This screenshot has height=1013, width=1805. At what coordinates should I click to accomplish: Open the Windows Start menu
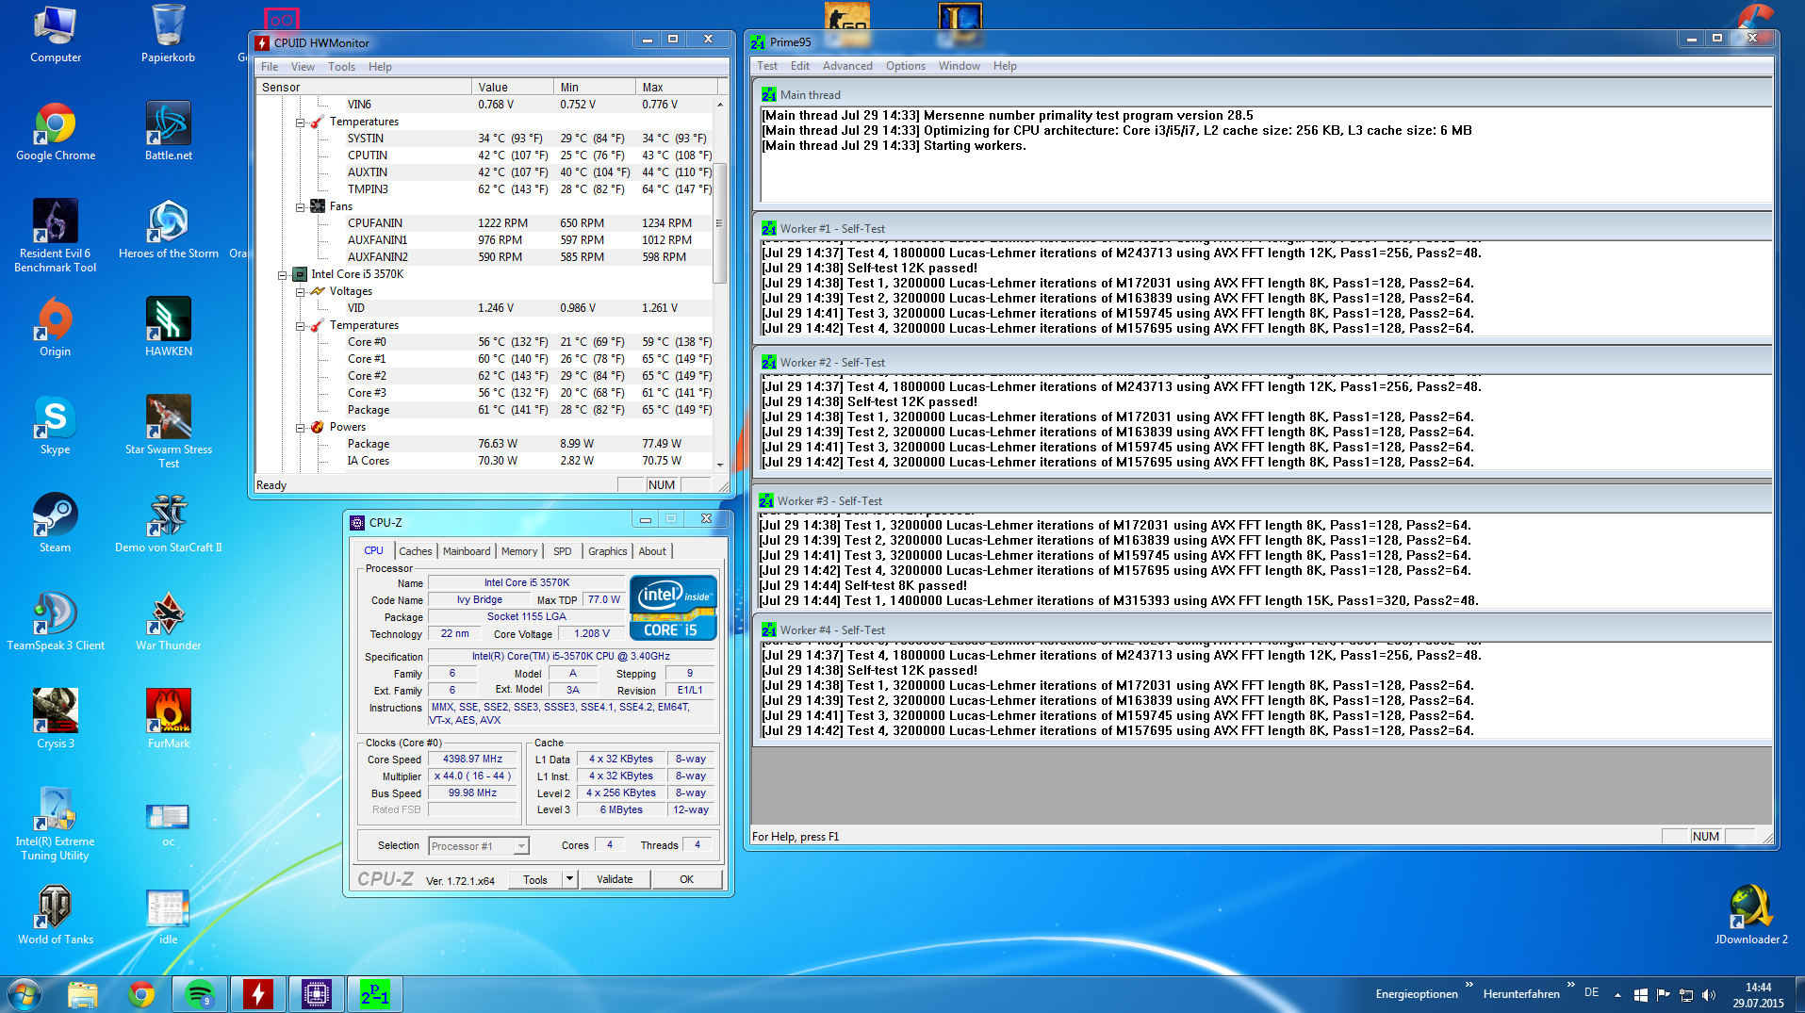[24, 994]
